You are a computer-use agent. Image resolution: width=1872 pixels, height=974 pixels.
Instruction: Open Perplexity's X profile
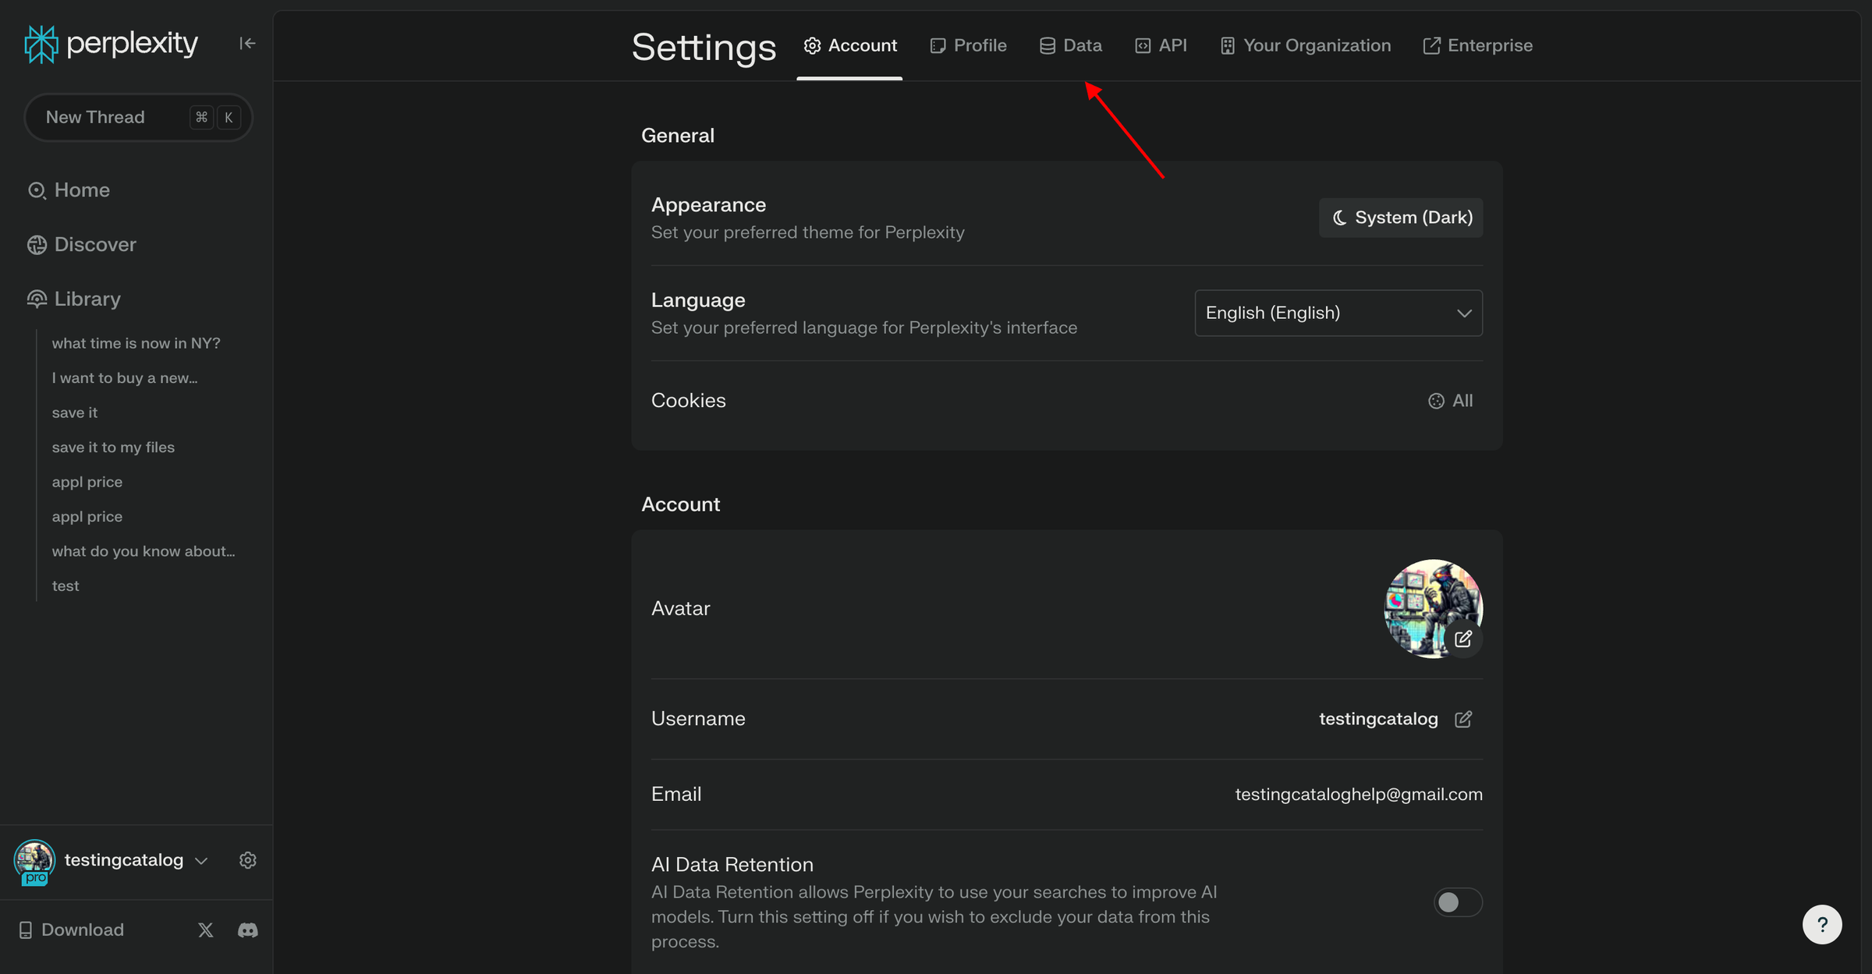pos(205,930)
